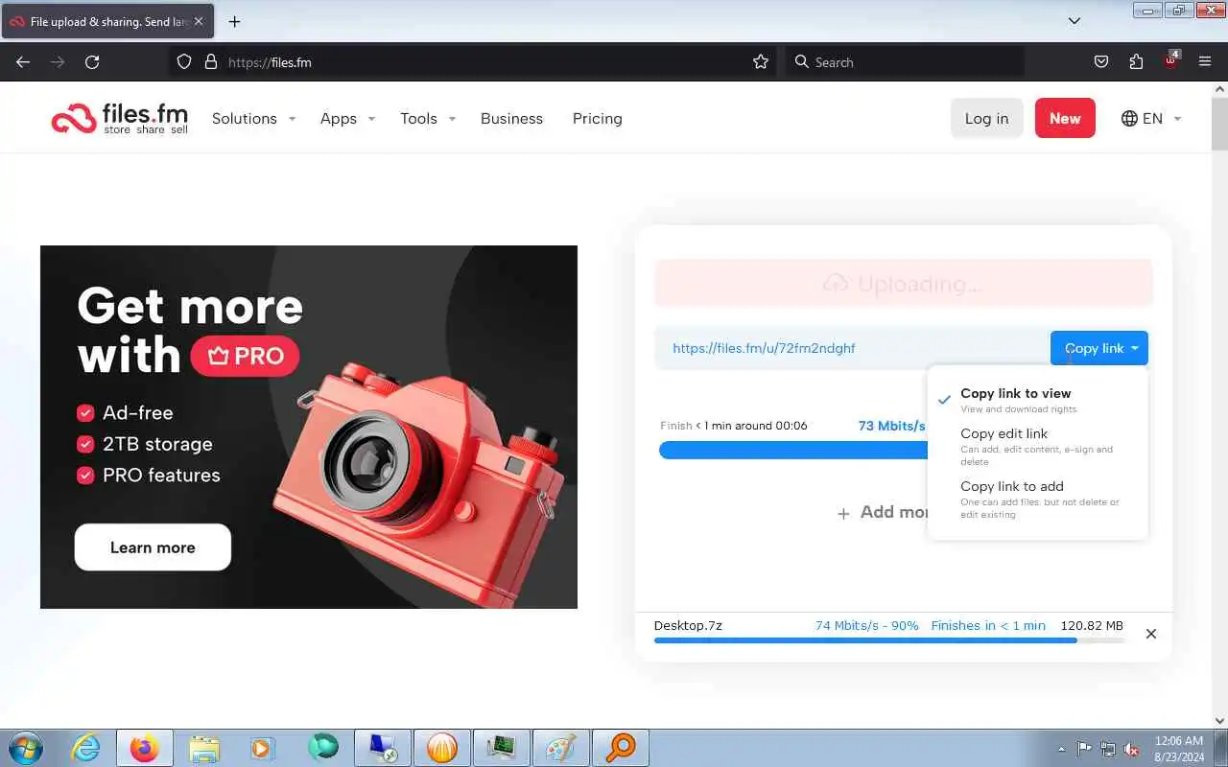This screenshot has width=1228, height=767.
Task: Reload the page with the refresh icon
Action: pos(92,61)
